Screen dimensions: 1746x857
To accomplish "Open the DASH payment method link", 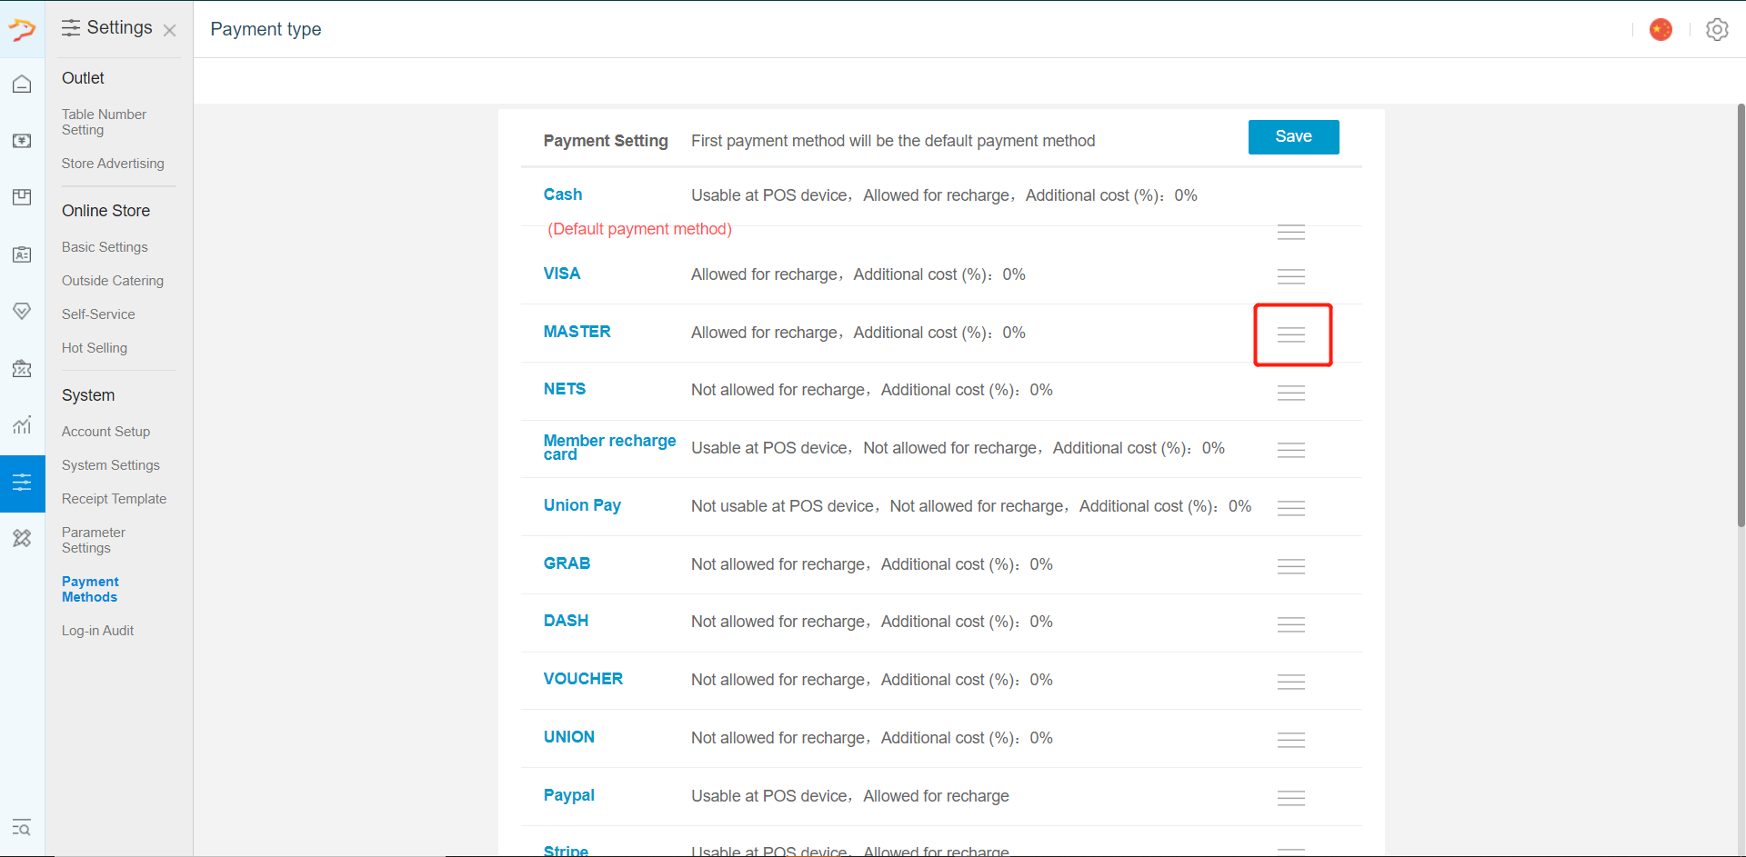I will (x=566, y=621).
